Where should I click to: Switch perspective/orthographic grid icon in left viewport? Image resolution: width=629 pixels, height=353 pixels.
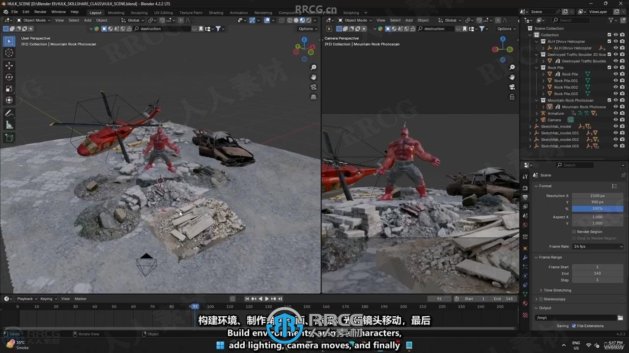click(314, 97)
